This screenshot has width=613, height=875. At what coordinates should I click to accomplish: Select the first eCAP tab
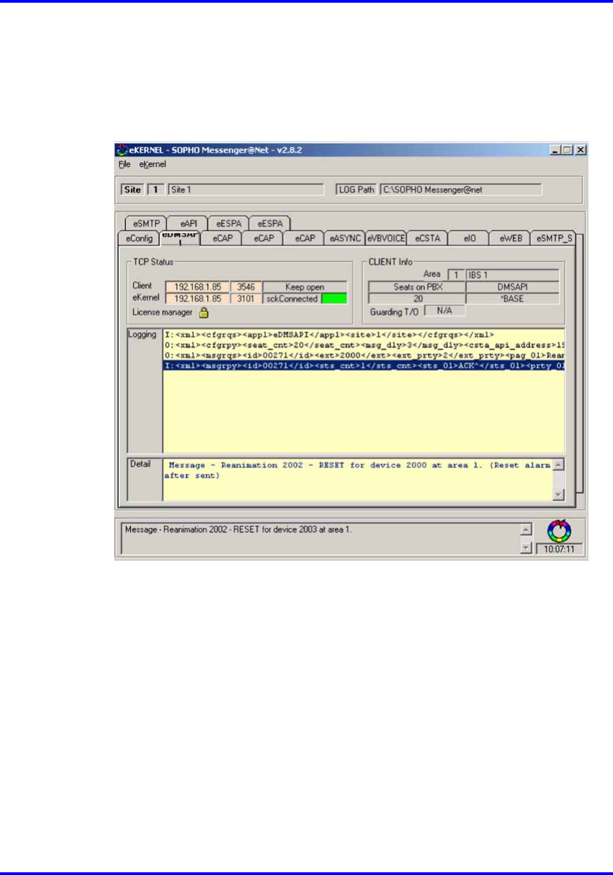(221, 239)
